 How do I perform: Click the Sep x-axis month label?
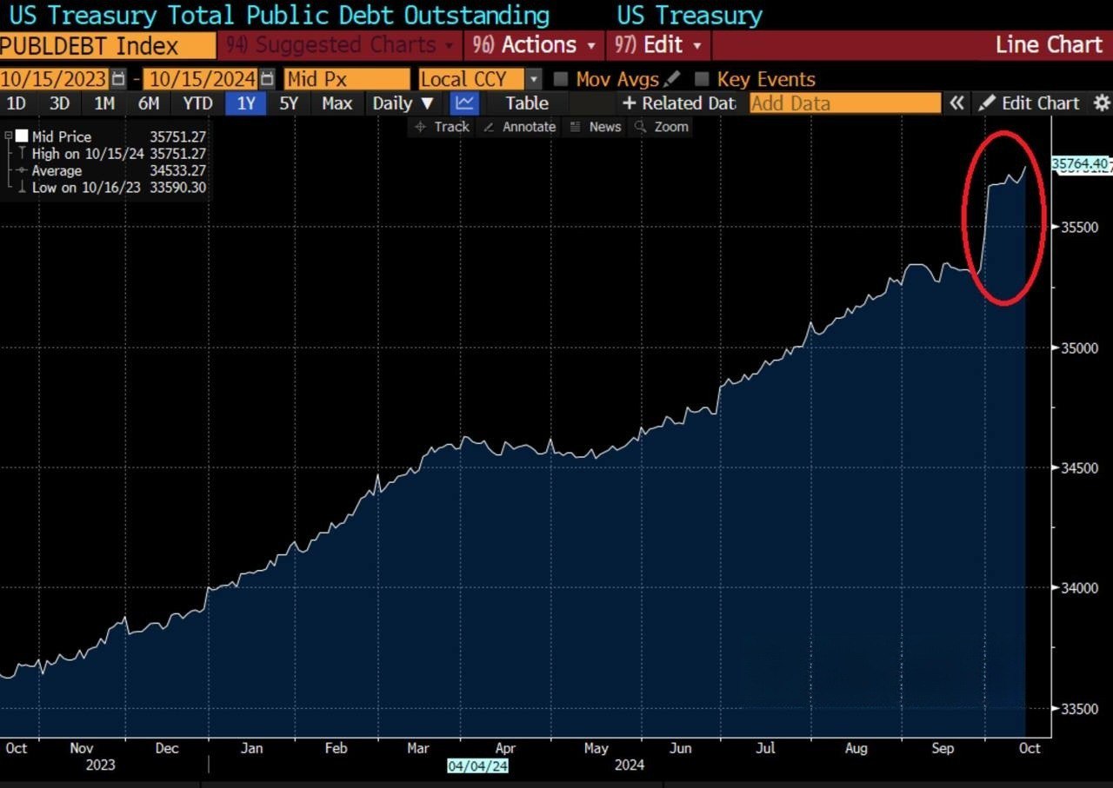(943, 748)
